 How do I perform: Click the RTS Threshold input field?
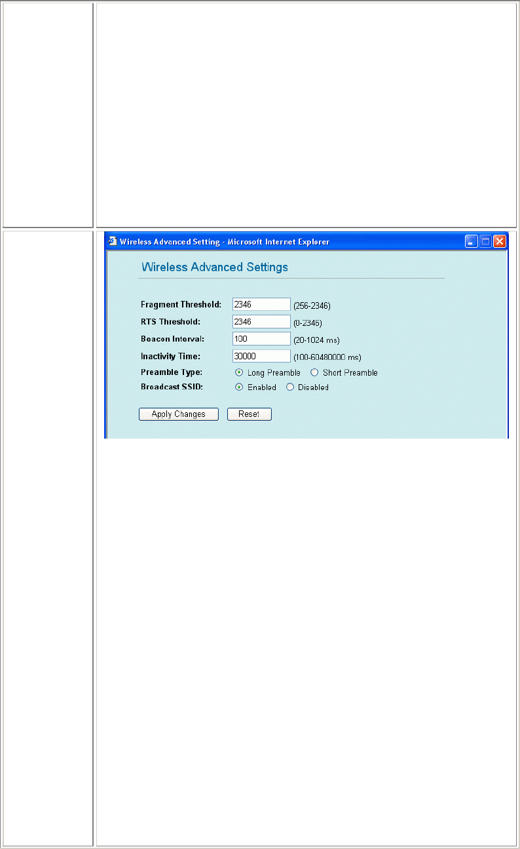pyautogui.click(x=261, y=321)
